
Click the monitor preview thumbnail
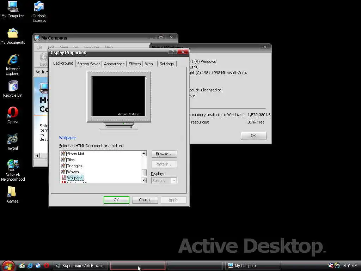coord(118,96)
